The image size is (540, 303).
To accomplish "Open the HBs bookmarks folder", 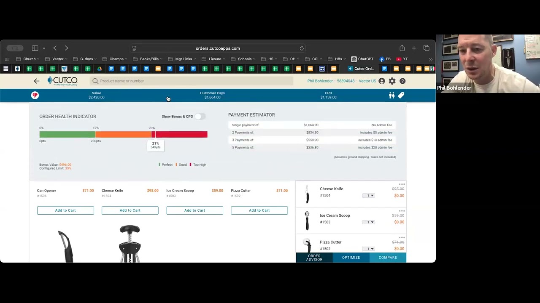I will (337, 59).
